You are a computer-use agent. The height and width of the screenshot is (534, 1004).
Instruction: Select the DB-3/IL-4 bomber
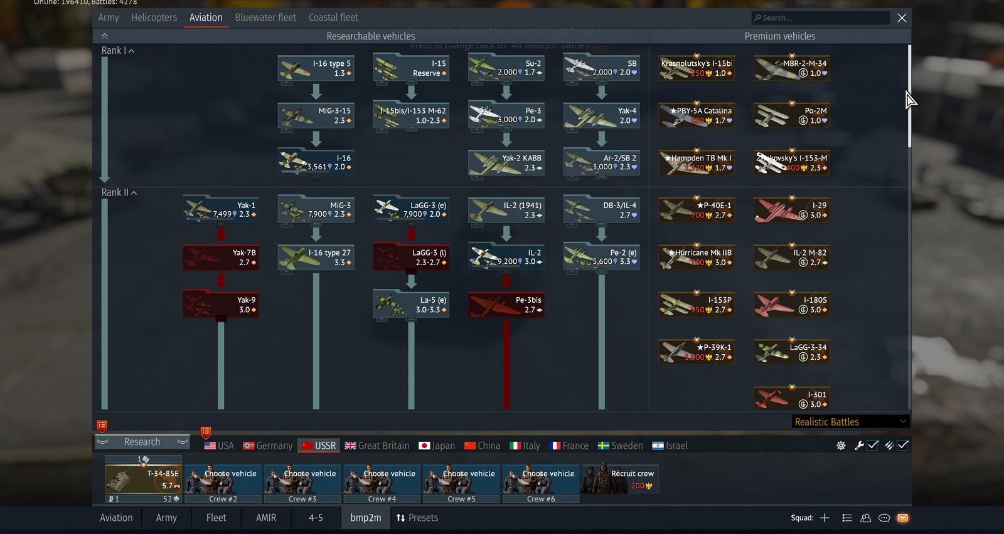tap(602, 210)
